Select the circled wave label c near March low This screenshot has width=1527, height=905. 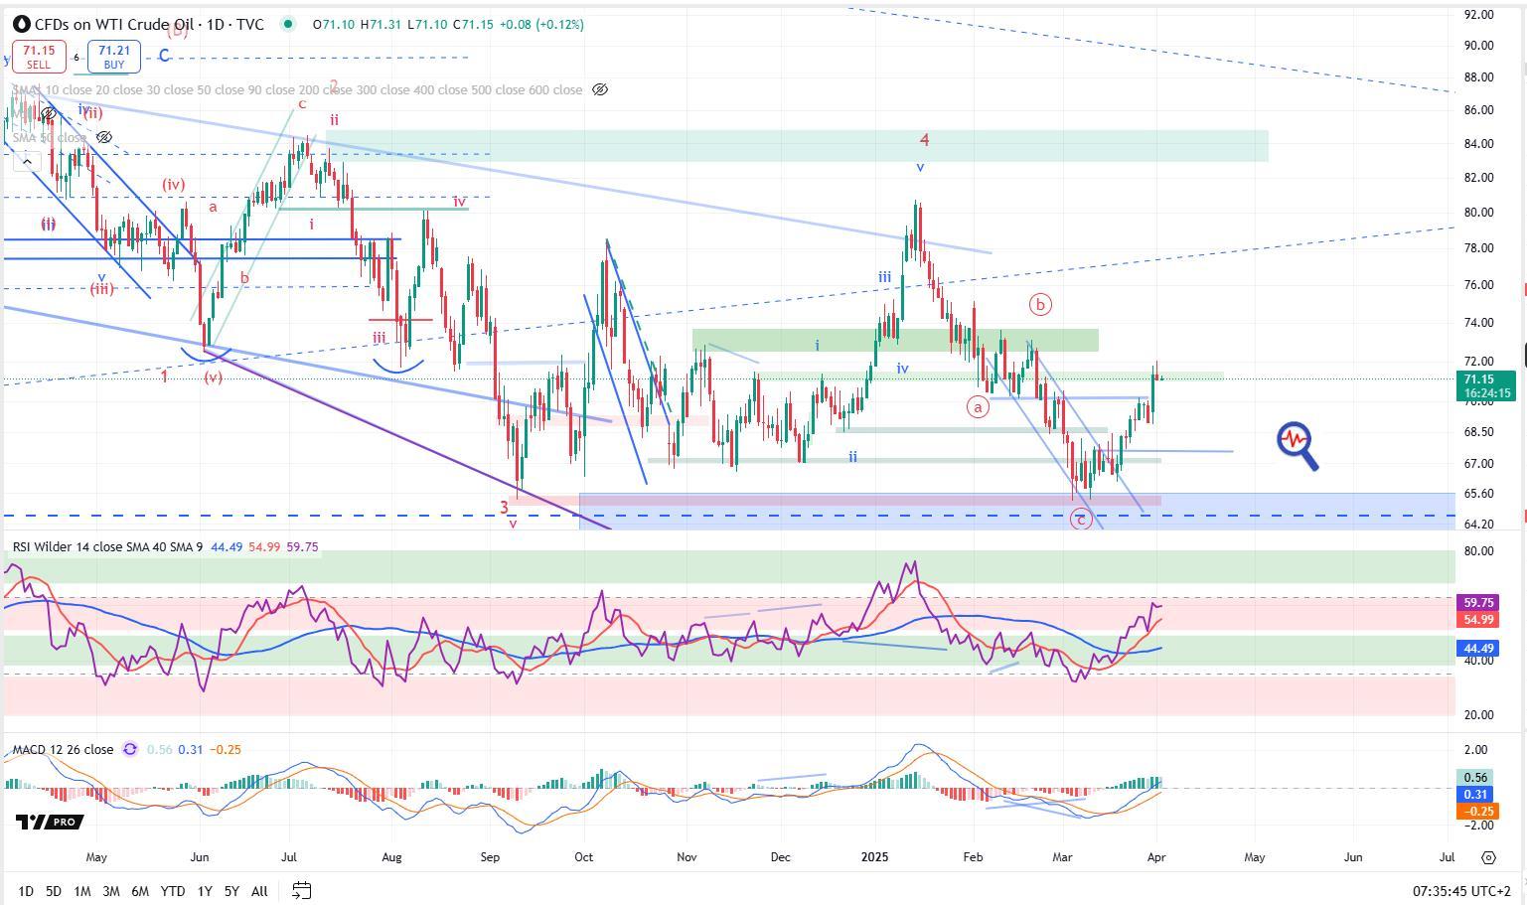click(1081, 519)
